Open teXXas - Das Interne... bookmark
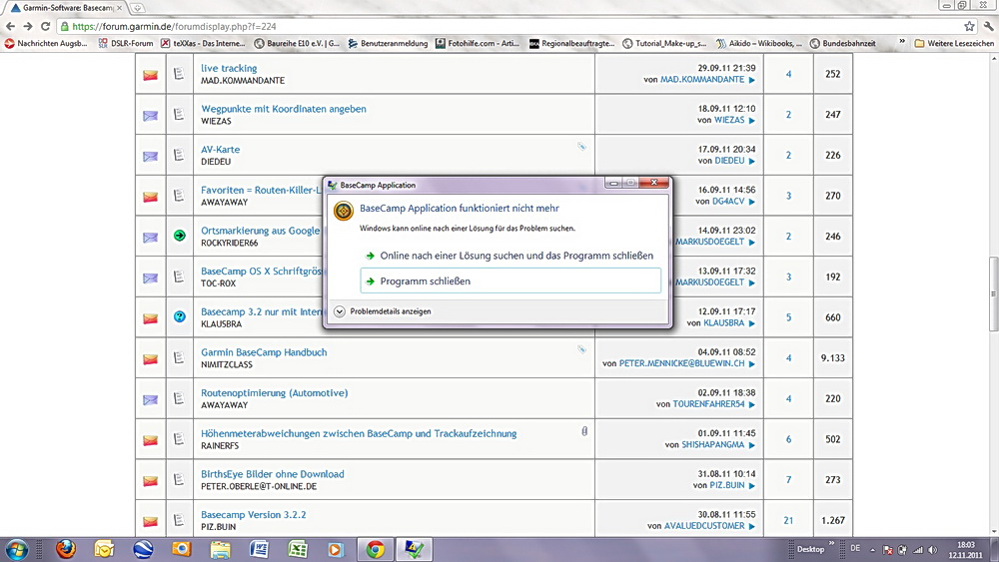Screen dimensions: 999x562 (203, 43)
